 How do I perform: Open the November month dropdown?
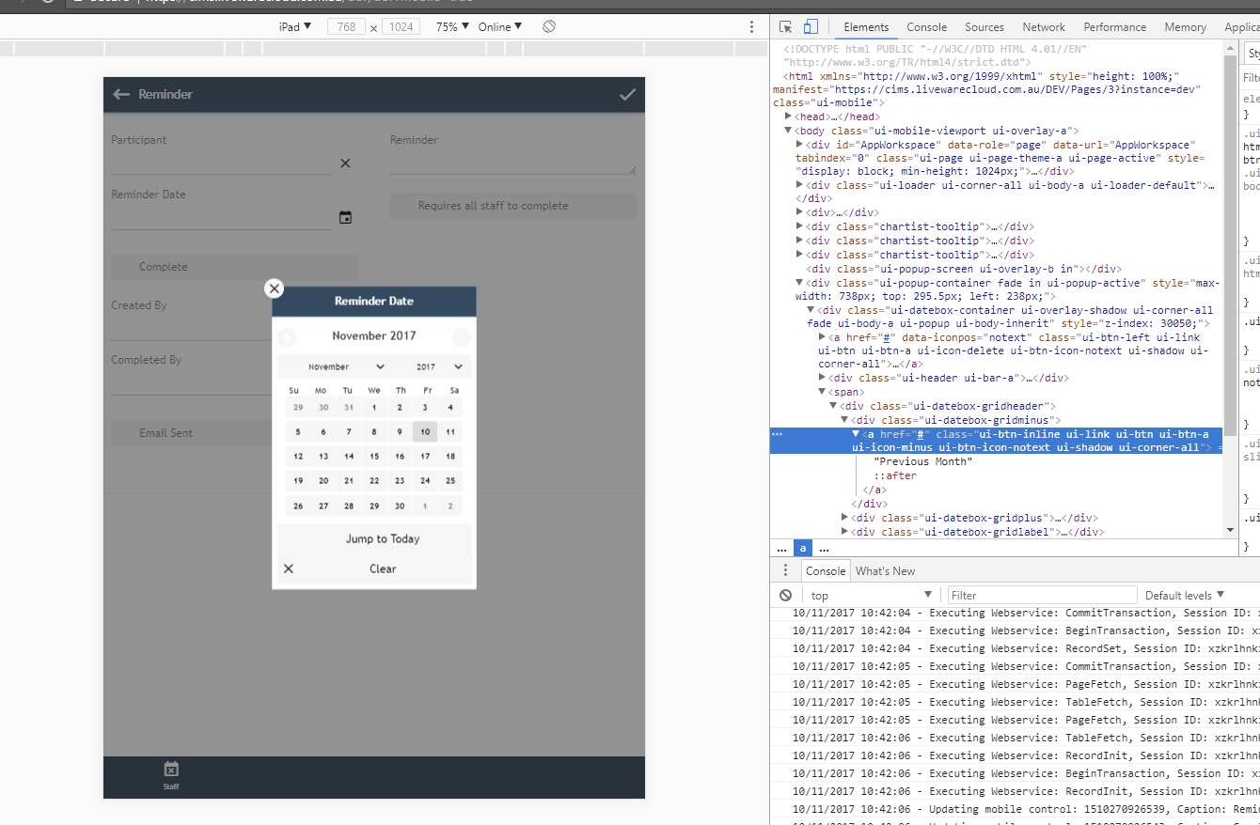point(332,366)
